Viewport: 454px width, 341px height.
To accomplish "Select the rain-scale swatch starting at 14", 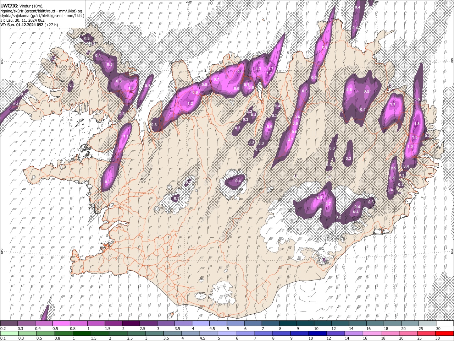I will (354, 333).
